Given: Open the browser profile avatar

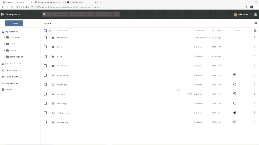Looking at the screenshot, I should pyautogui.click(x=251, y=7).
